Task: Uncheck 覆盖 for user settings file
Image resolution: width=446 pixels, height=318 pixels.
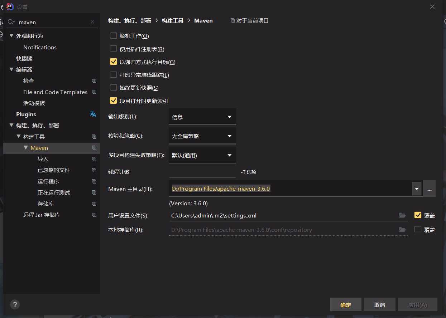Action: tap(418, 215)
